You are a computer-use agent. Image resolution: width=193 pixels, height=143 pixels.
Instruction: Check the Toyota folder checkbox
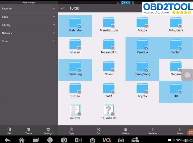click(x=146, y=92)
